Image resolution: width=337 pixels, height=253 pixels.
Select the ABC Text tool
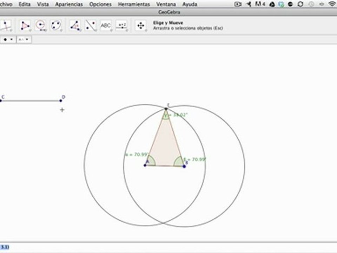pos(106,25)
